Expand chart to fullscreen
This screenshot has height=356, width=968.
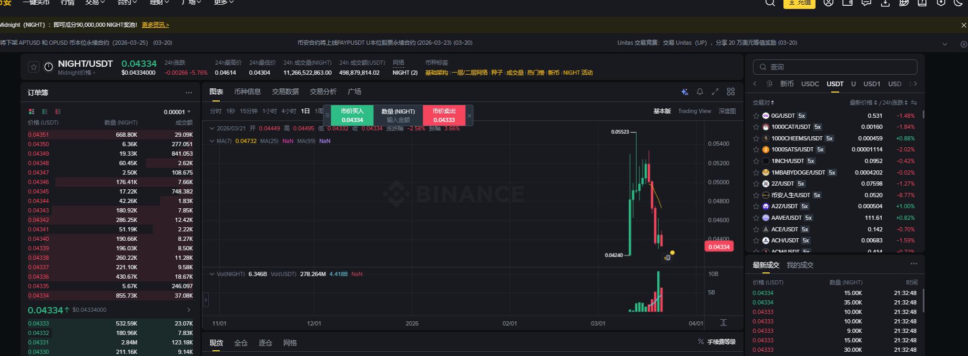coord(715,91)
